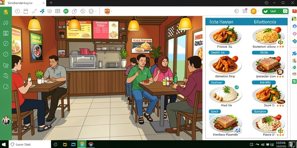Click the green square icon in the right sidebar
This screenshot has height=148, width=297.
point(294,81)
